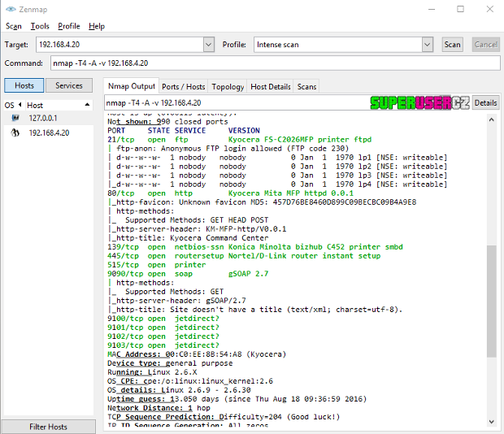Image resolution: width=504 pixels, height=434 pixels.
Task: Open the Profile dropdown arrow
Action: 427,45
